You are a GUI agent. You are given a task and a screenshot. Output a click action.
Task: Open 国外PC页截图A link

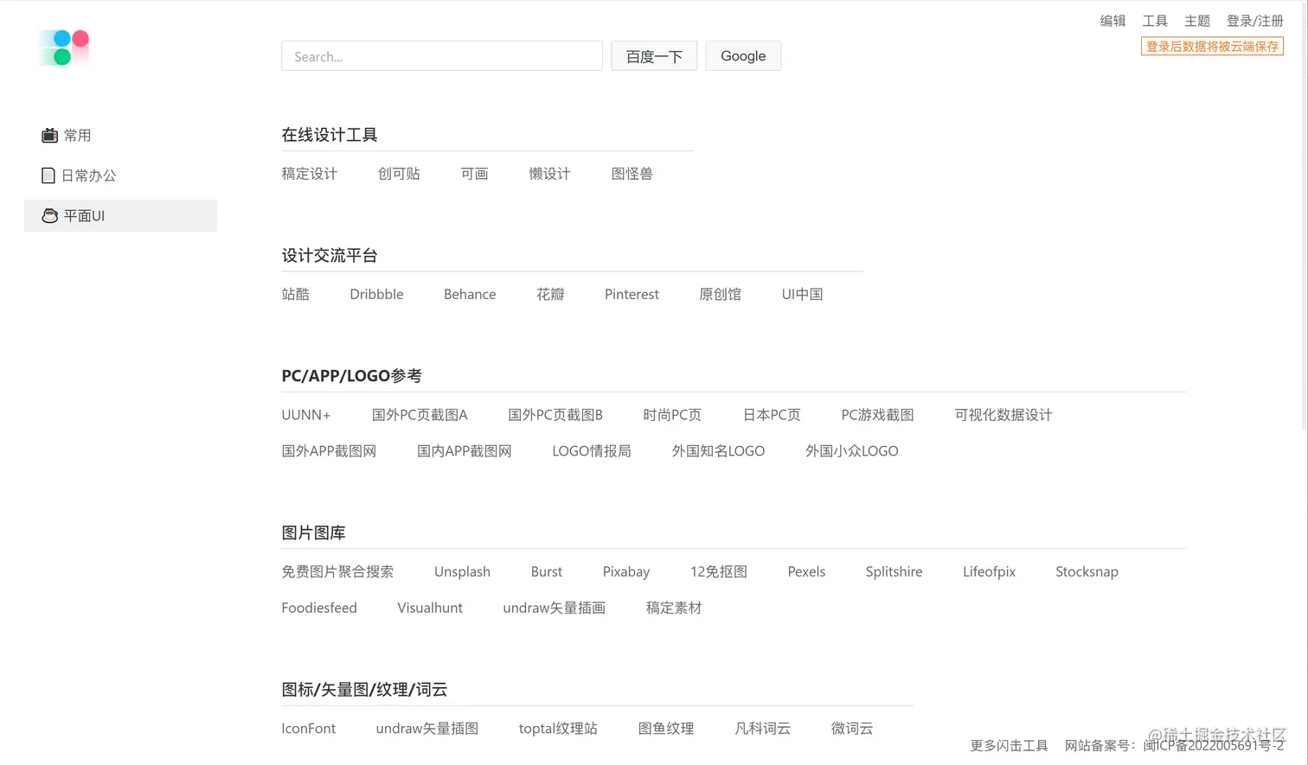pyautogui.click(x=420, y=415)
